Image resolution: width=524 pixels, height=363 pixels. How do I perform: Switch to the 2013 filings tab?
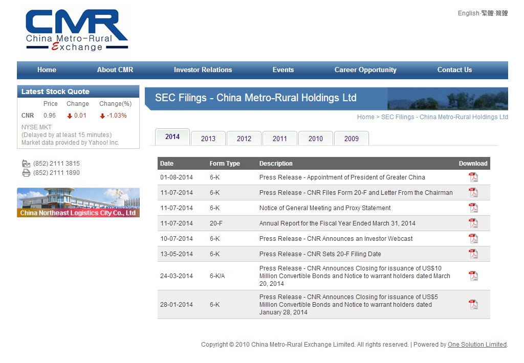pyautogui.click(x=208, y=139)
